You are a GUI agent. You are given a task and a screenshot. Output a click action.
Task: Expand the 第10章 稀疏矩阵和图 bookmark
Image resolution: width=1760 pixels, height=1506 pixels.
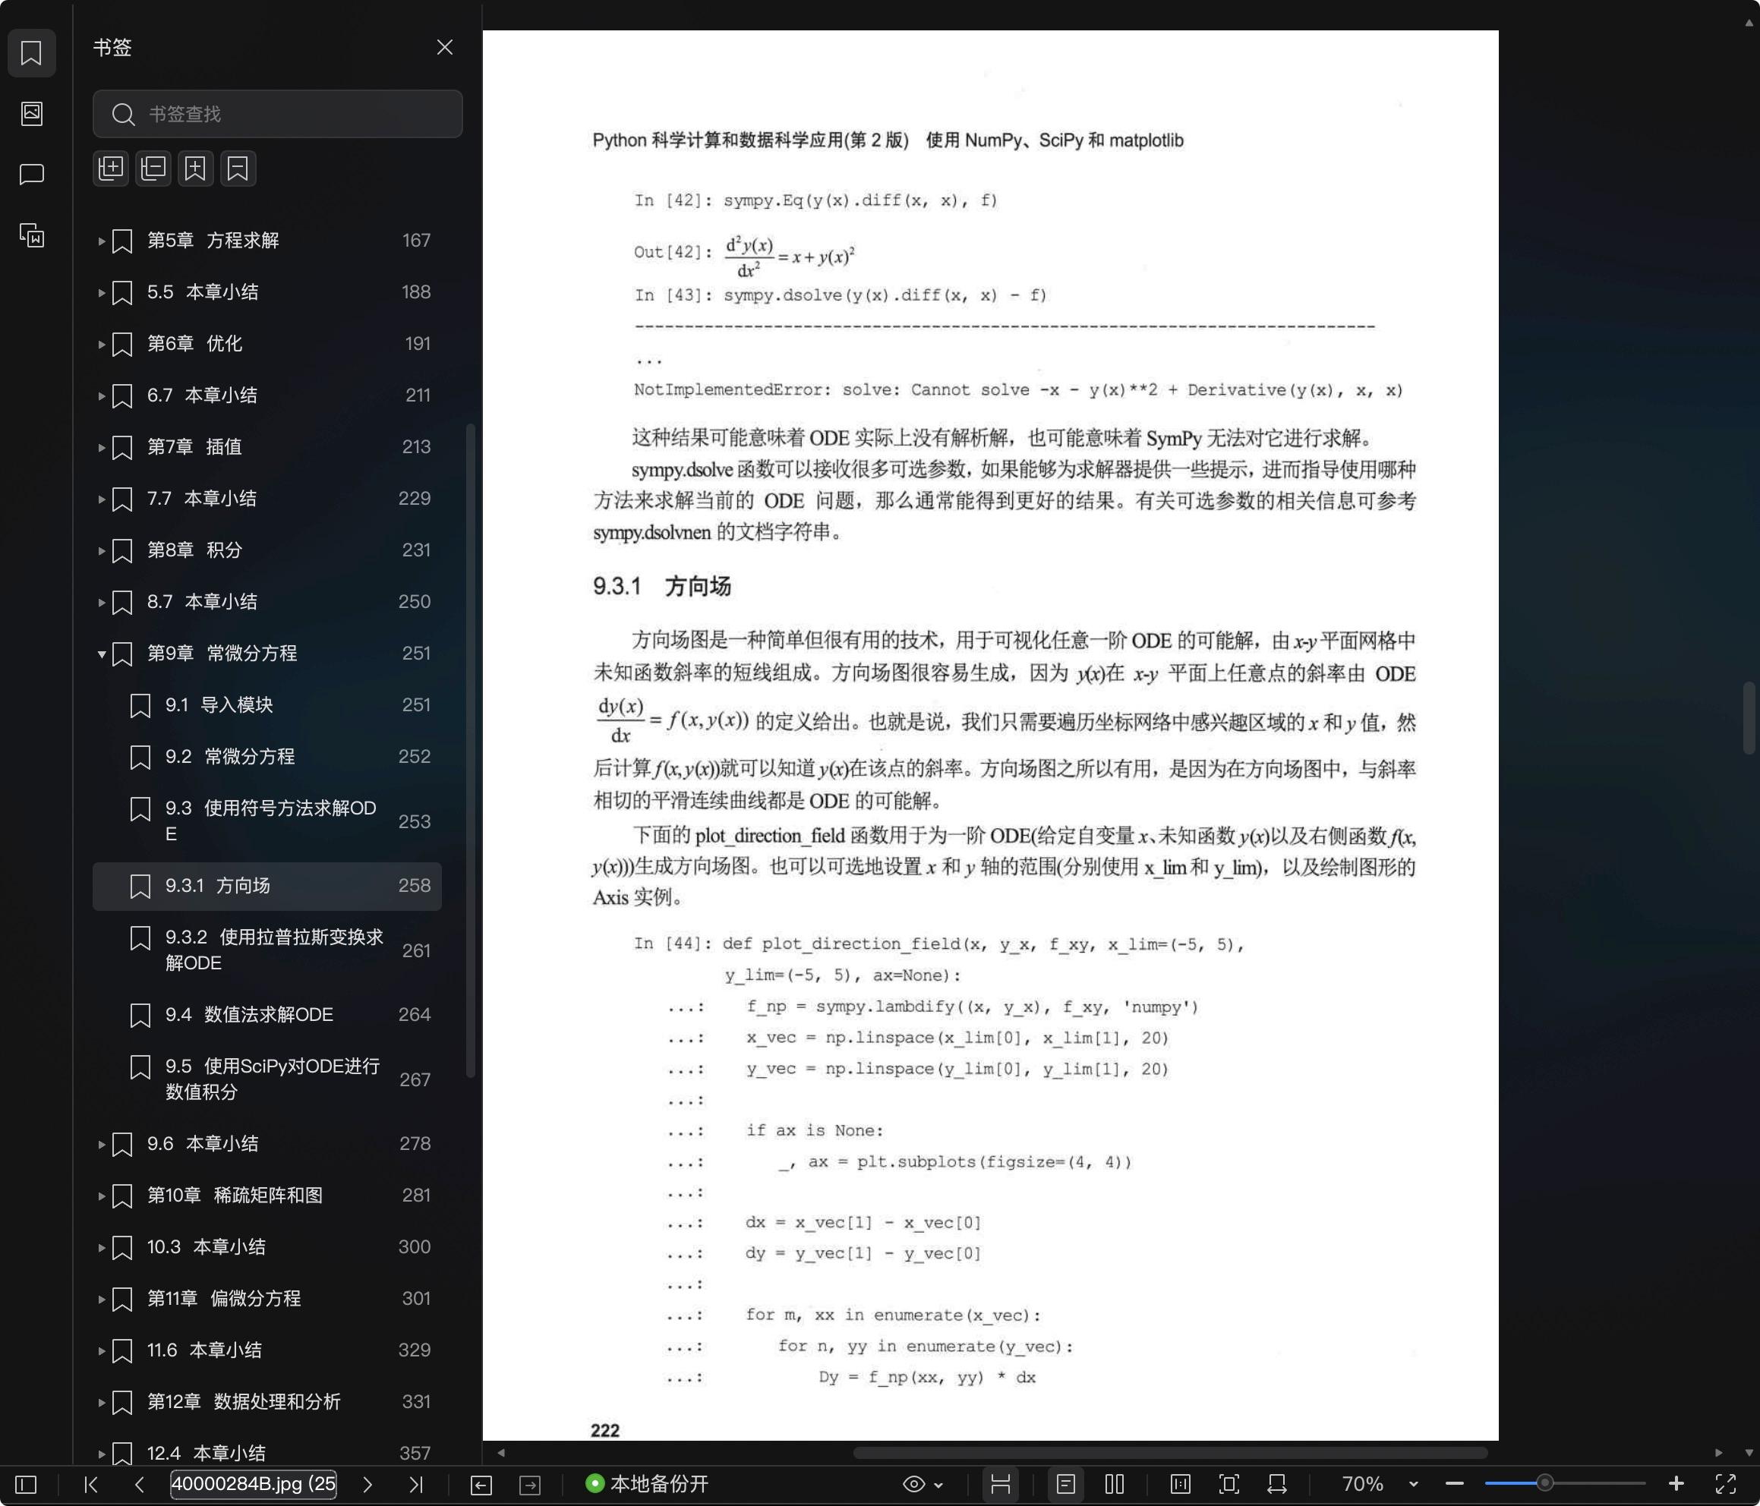click(101, 1196)
